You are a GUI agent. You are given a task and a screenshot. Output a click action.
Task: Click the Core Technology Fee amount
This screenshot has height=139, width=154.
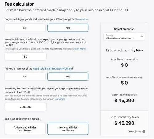pos(124,101)
